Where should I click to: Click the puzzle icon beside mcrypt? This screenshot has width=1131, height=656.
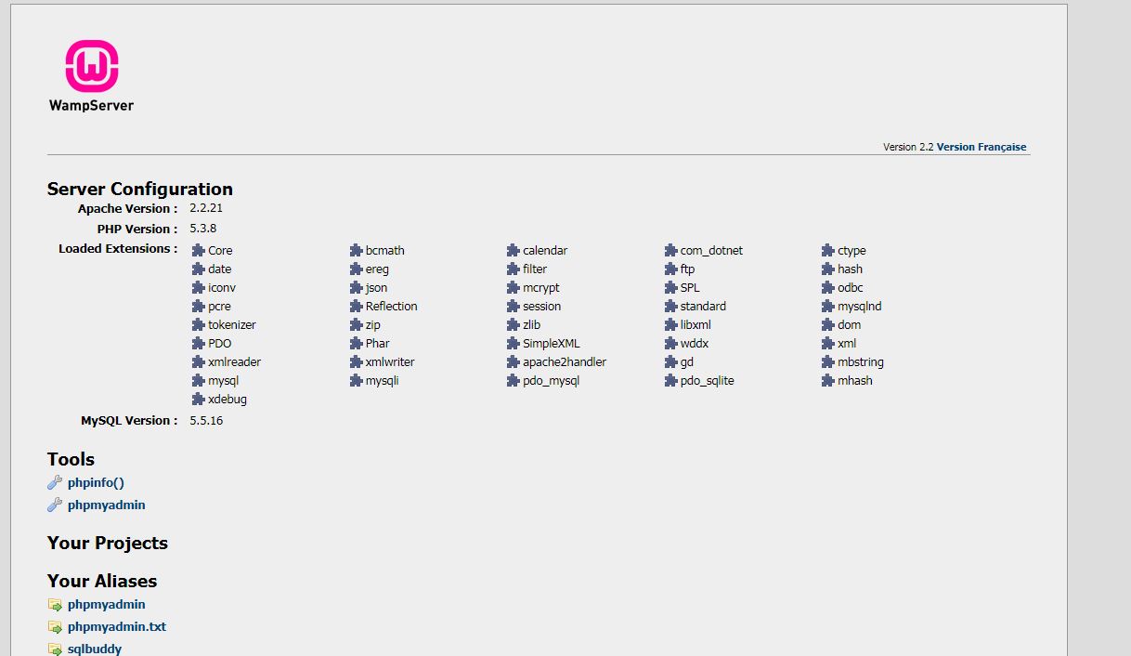coord(513,288)
